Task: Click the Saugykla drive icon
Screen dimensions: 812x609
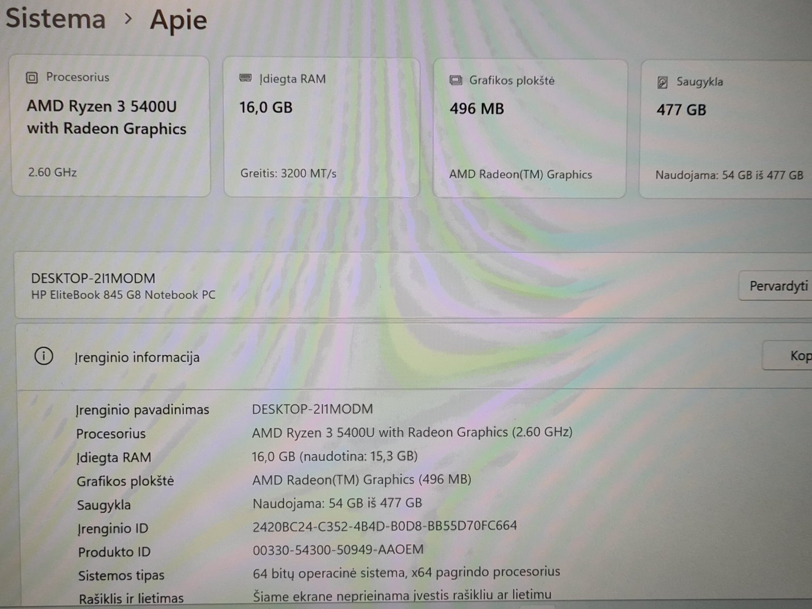Action: [662, 82]
